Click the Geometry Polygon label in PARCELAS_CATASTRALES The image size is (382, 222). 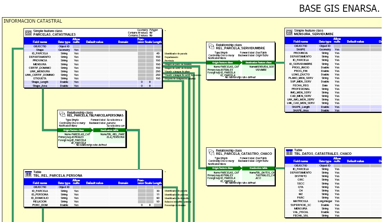click(147, 30)
